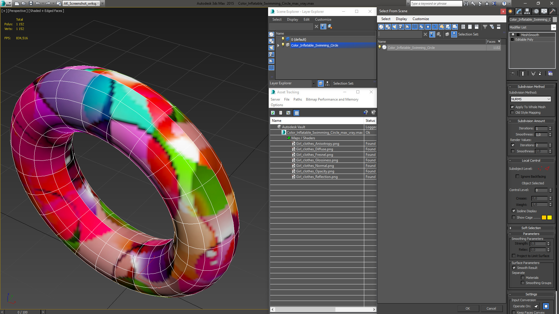559x314 pixels.
Task: Toggle Display Lights filter in Select From Scene
Action: coord(395,27)
